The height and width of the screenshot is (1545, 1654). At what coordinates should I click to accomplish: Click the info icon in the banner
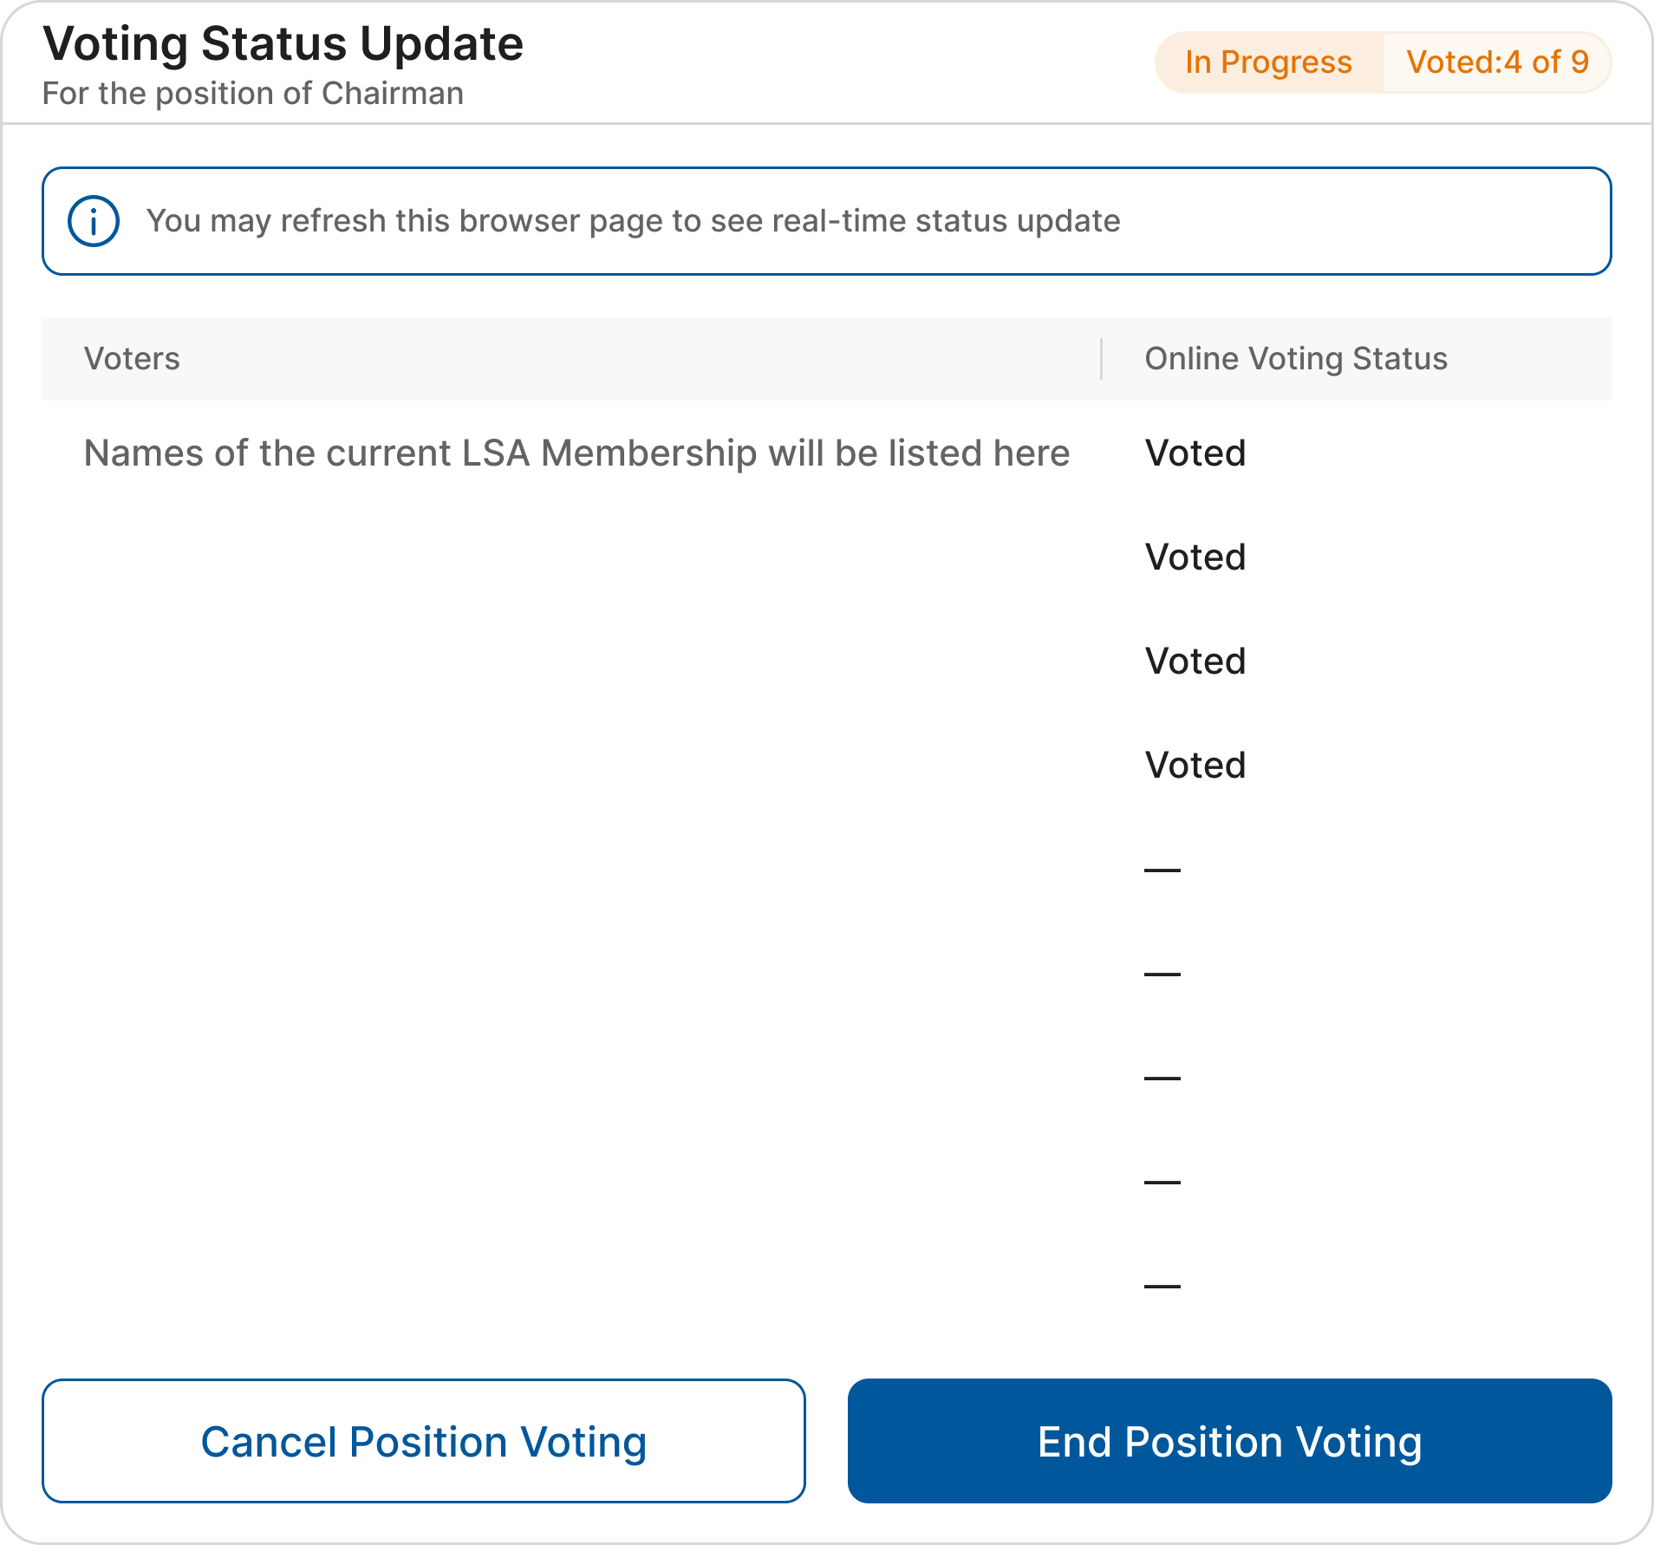(94, 221)
